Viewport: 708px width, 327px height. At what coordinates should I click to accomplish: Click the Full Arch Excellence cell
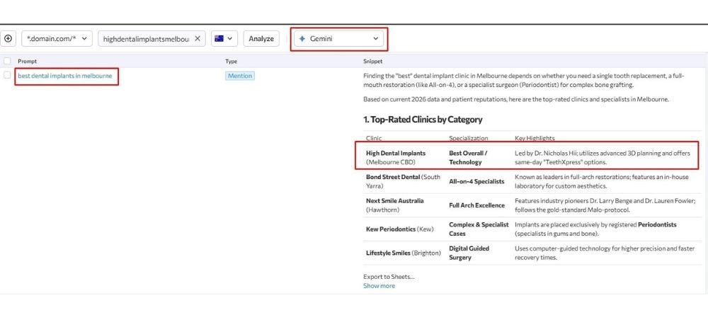[476, 205]
